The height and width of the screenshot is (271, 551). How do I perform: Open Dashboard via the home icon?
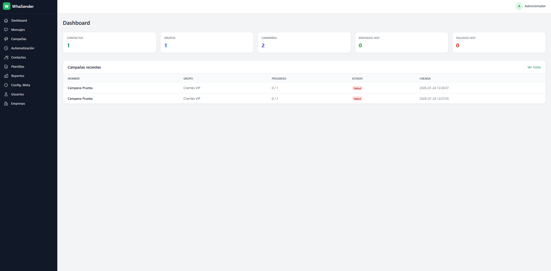(x=6, y=20)
